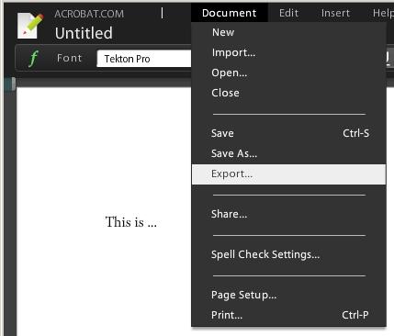This screenshot has width=394, height=336.
Task: Open the Help menu
Action: click(383, 13)
